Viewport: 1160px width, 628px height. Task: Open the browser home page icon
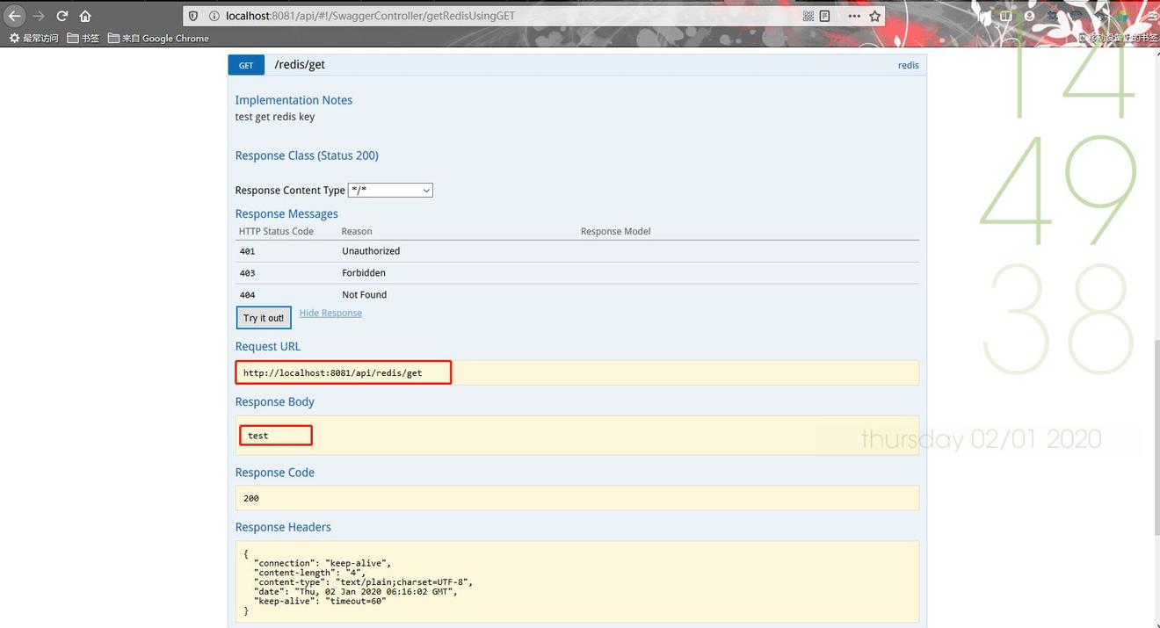point(85,16)
